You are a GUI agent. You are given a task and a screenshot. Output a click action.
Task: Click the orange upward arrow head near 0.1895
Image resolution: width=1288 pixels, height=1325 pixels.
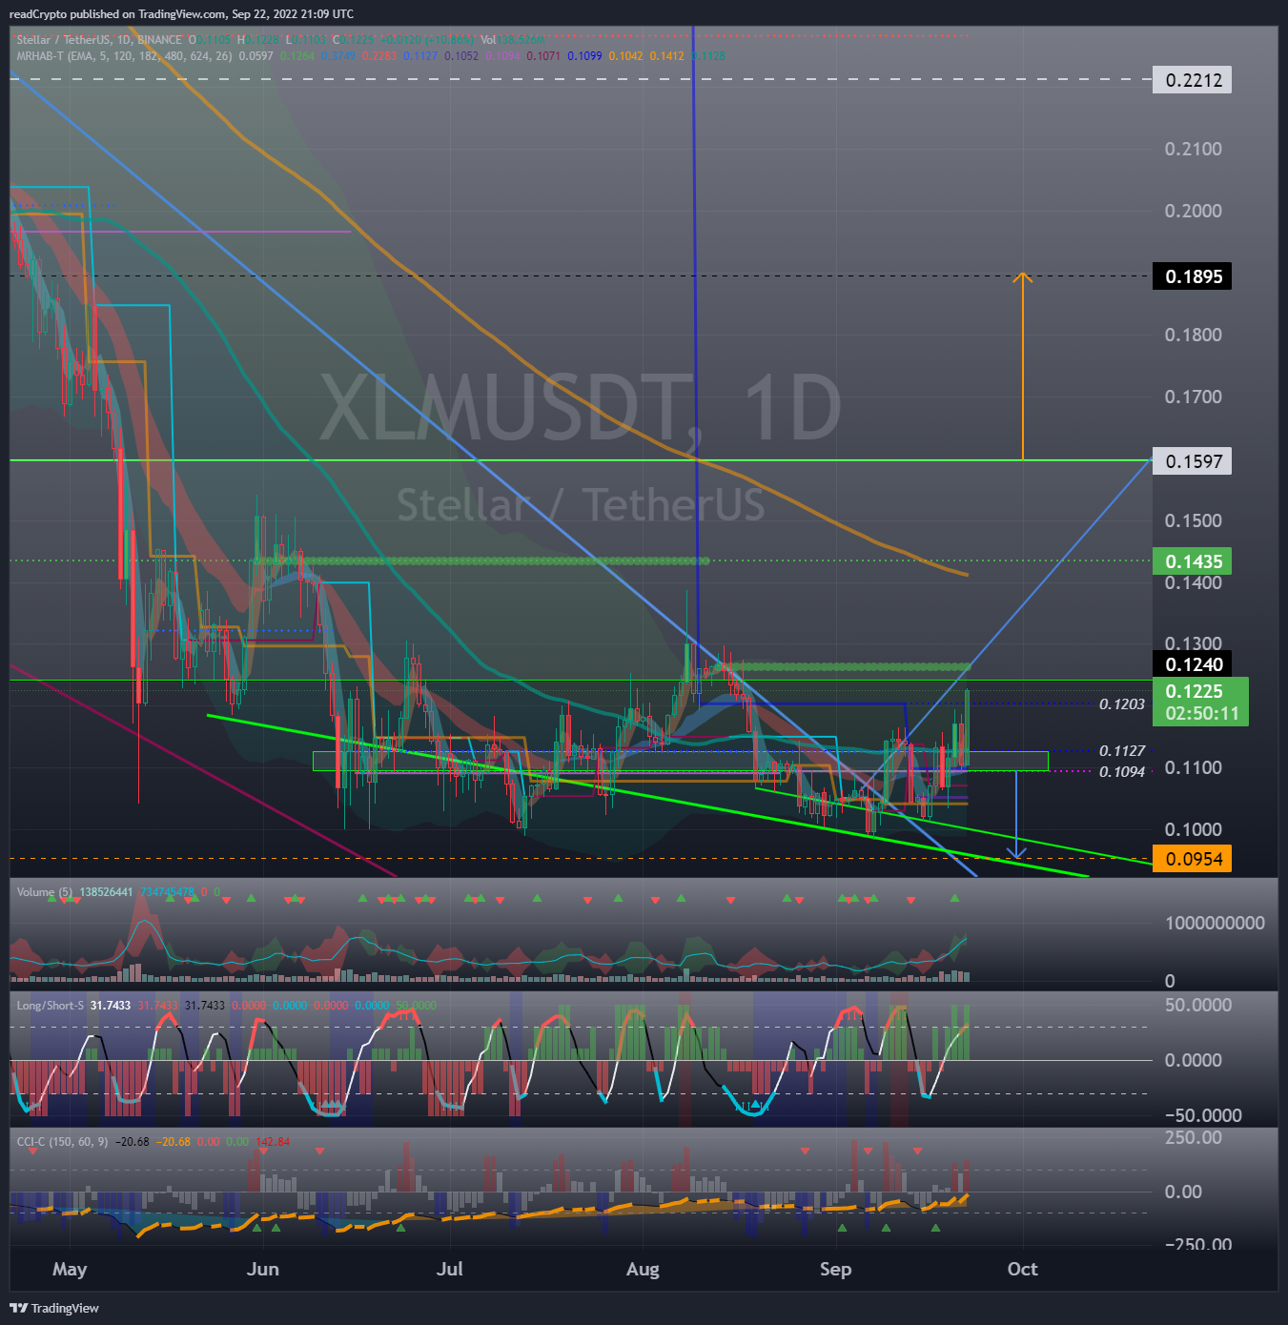coord(1022,278)
